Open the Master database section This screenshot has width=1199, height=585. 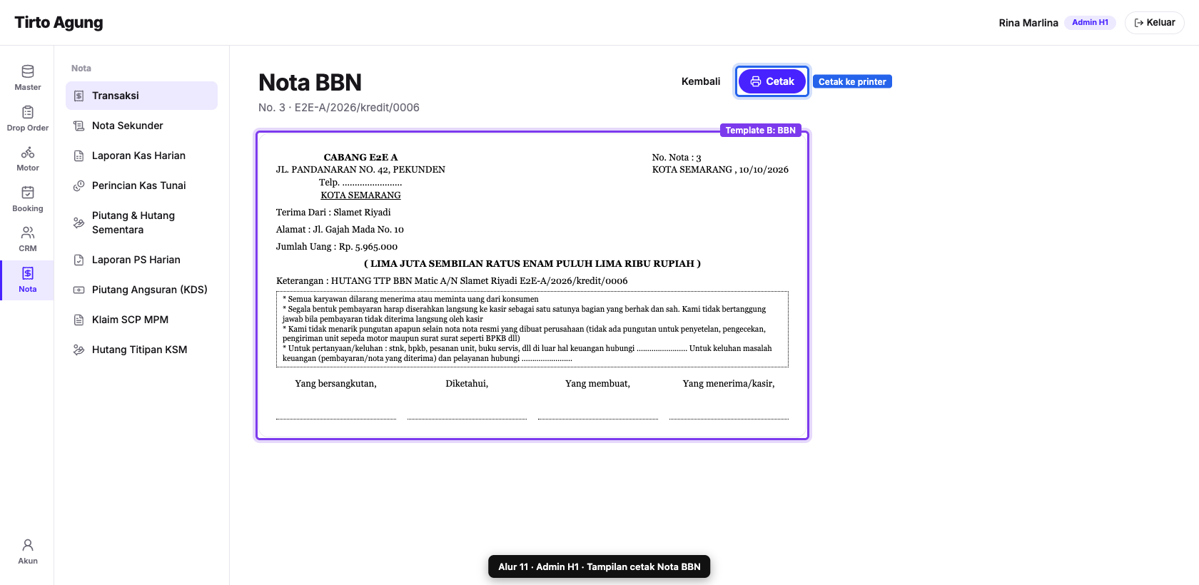(x=27, y=78)
